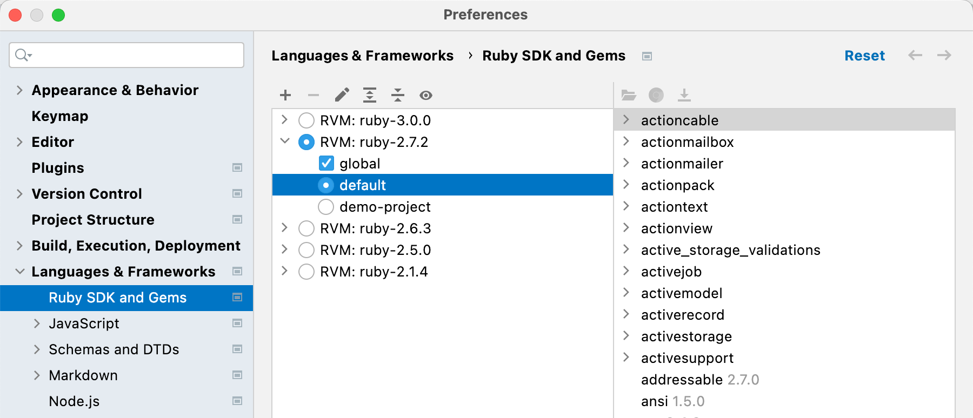Edit SDK using the pencil icon
Screen dimensions: 973x418
coord(342,96)
